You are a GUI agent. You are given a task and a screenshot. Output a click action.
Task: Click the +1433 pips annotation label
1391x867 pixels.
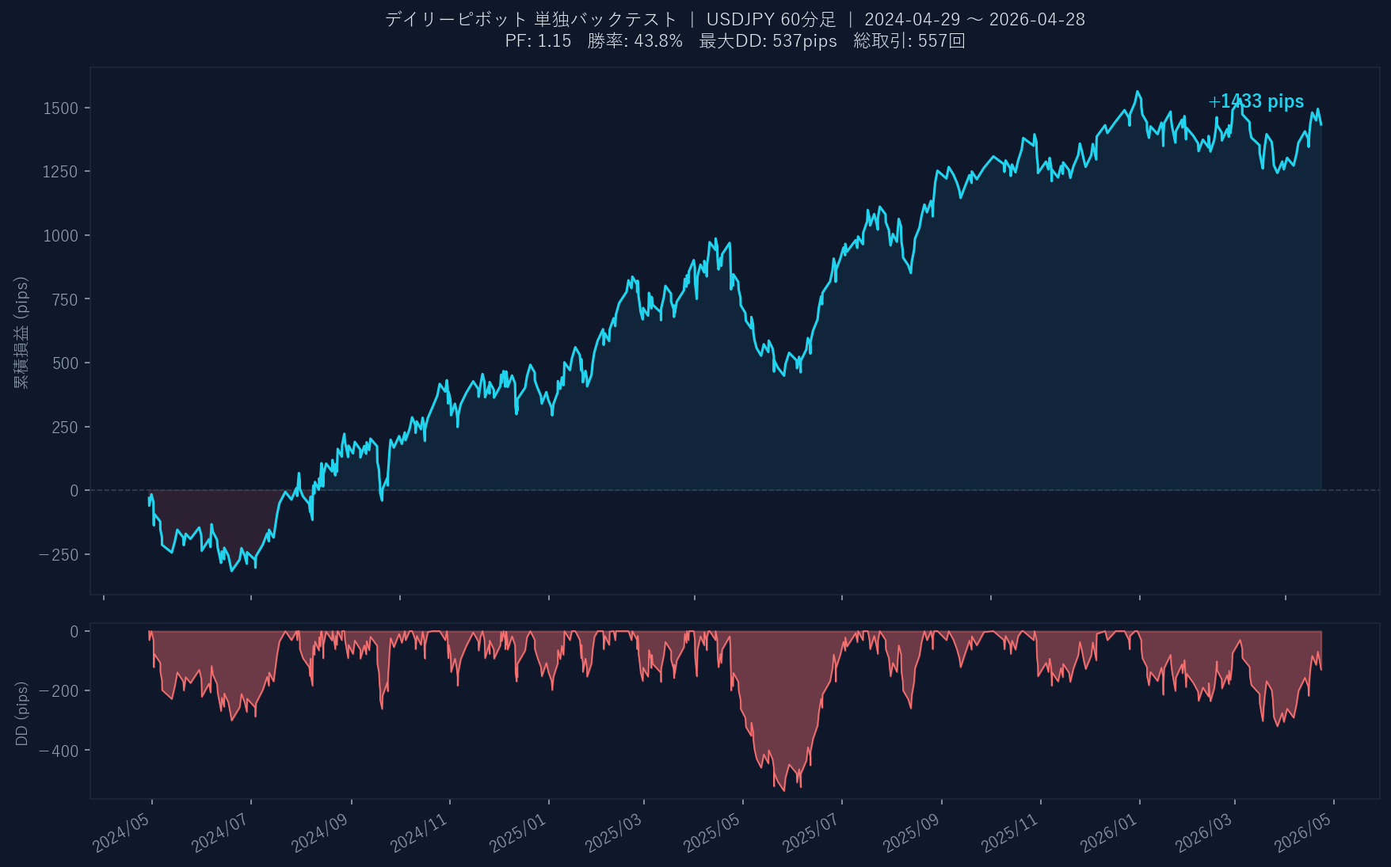click(x=1256, y=101)
